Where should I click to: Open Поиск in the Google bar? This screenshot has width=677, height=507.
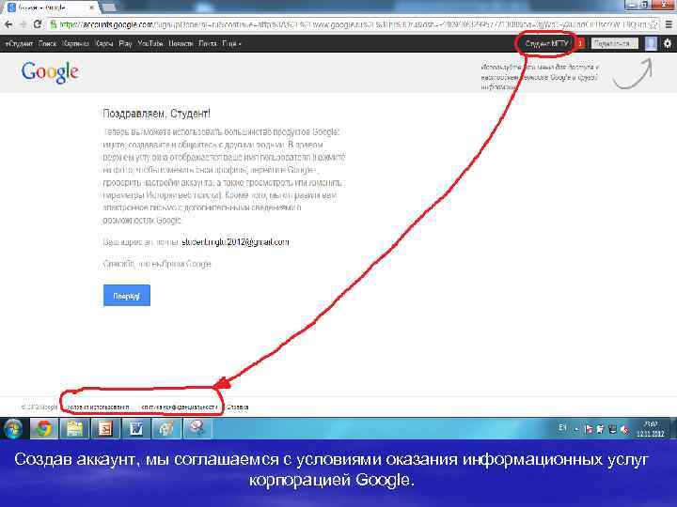point(48,43)
